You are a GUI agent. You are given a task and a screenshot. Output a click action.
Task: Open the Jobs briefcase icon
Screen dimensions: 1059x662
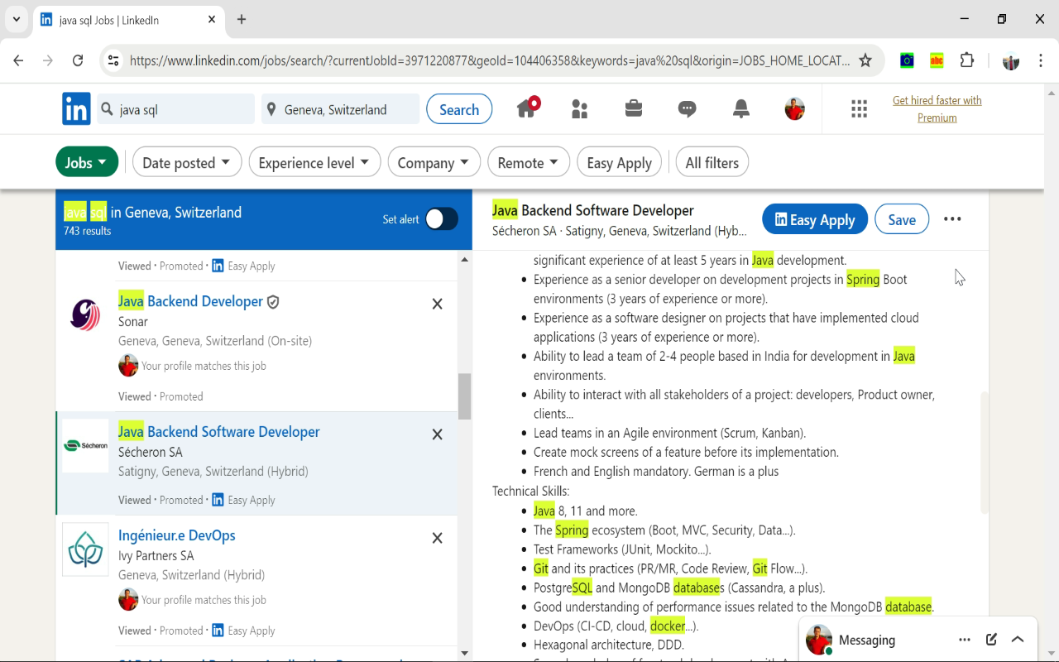tap(633, 108)
